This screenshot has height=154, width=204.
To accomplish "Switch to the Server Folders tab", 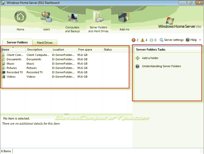I will (17, 42).
